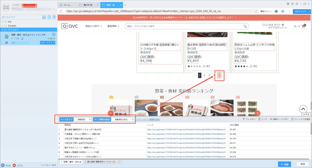Click the speed gauge icon by 高速スクレイピング
Image resolution: width=312 pixels, height=168 pixels.
(7, 43)
